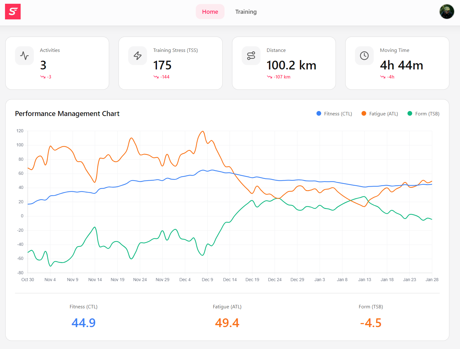The width and height of the screenshot is (460, 349).
Task: Switch to the Training tab
Action: point(246,12)
